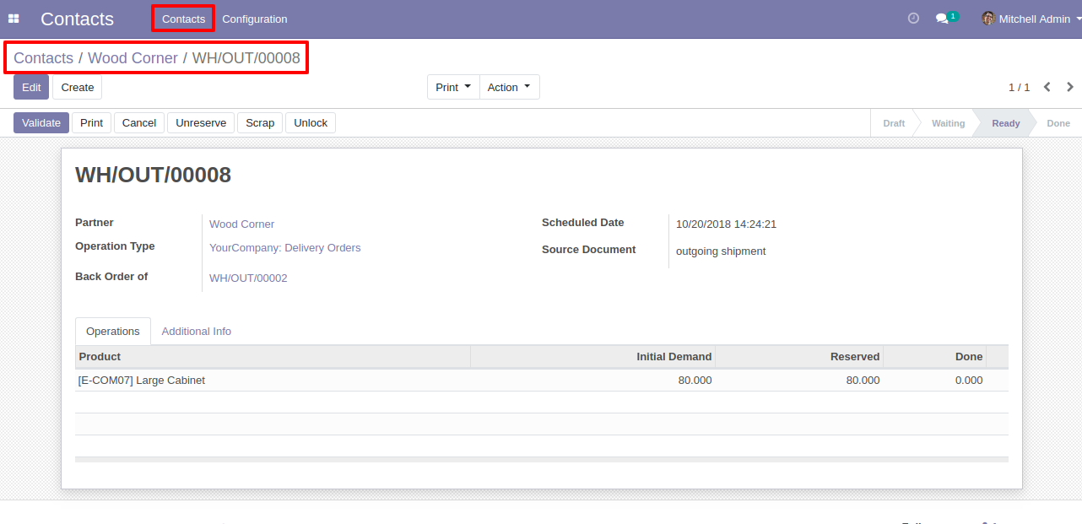This screenshot has height=524, width=1082.
Task: Click the pager 1 / 1 counter
Action: [x=1019, y=88]
